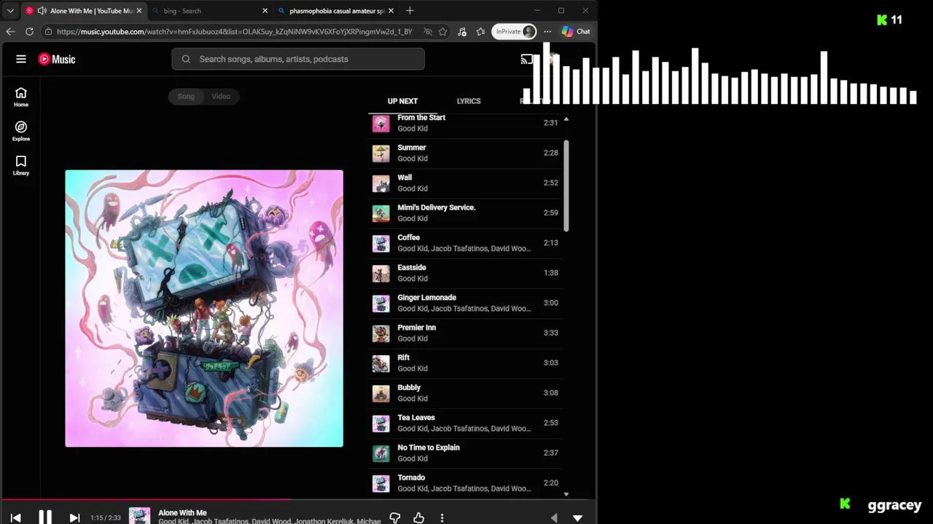The image size is (933, 524).
Task: Play Ginger Lemonade from the queue
Action: click(x=466, y=303)
